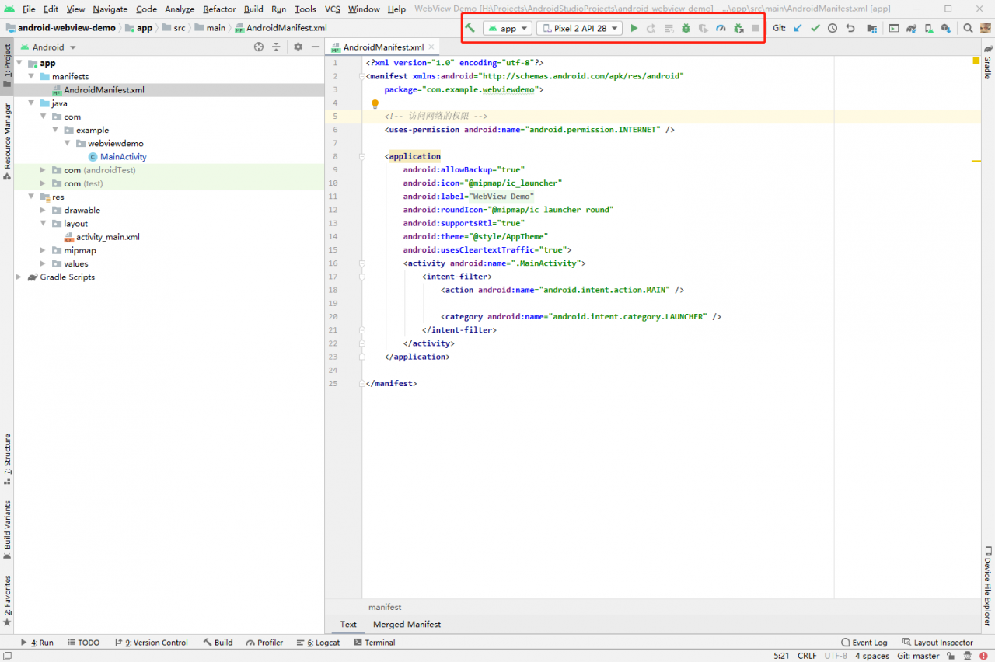The height and width of the screenshot is (662, 995).
Task: Click Git Commit green checkmark
Action: tap(815, 28)
